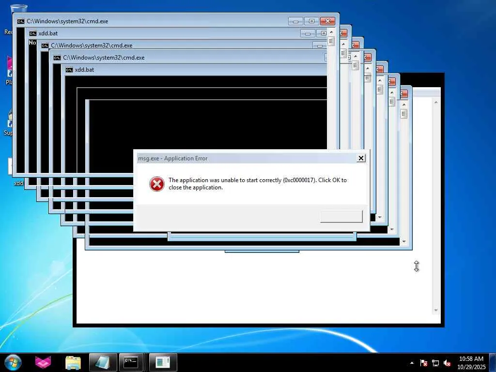
Task: Close the msg.exe Application Error dialog with X
Action: tap(361, 158)
